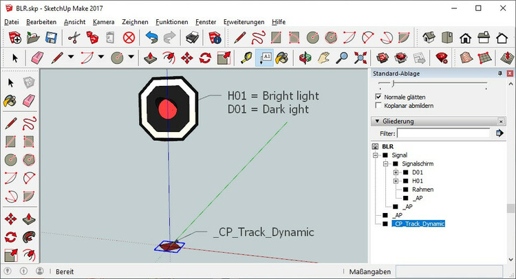This screenshot has width=516, height=279.
Task: Pin the Standard-Ablage tray
Action: pyautogui.click(x=500, y=74)
